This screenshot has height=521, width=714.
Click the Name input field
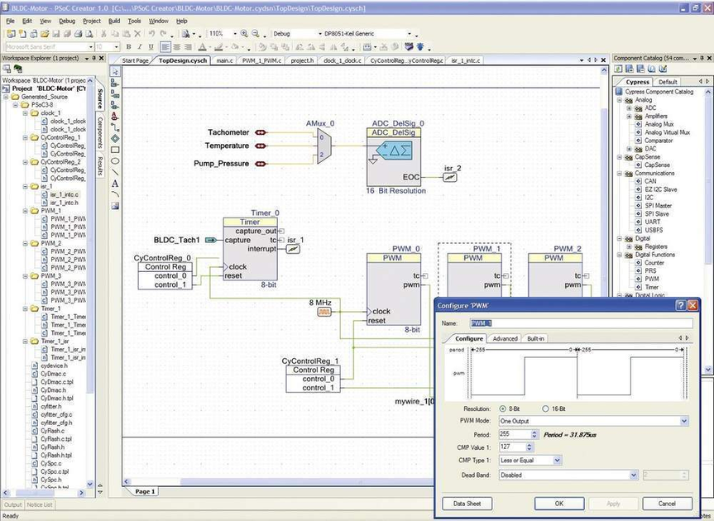click(581, 323)
